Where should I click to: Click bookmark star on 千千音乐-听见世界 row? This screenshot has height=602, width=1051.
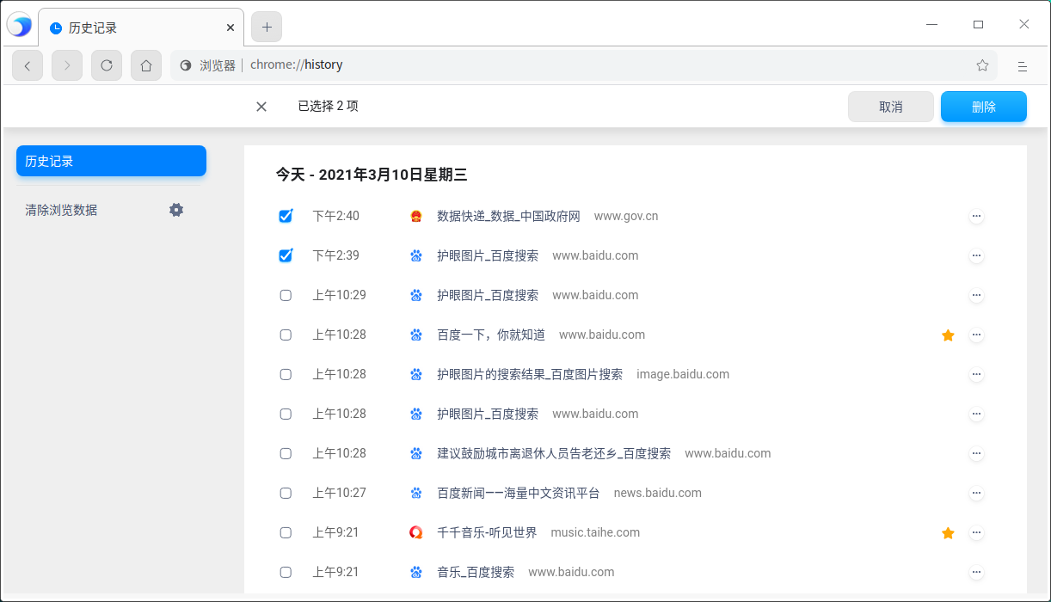point(948,532)
